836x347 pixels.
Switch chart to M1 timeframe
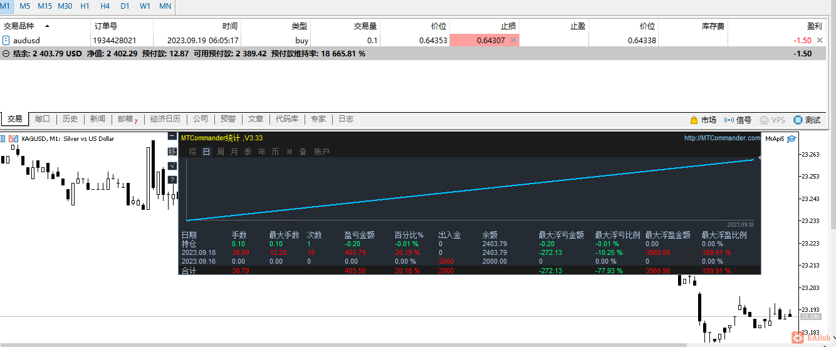coord(6,6)
